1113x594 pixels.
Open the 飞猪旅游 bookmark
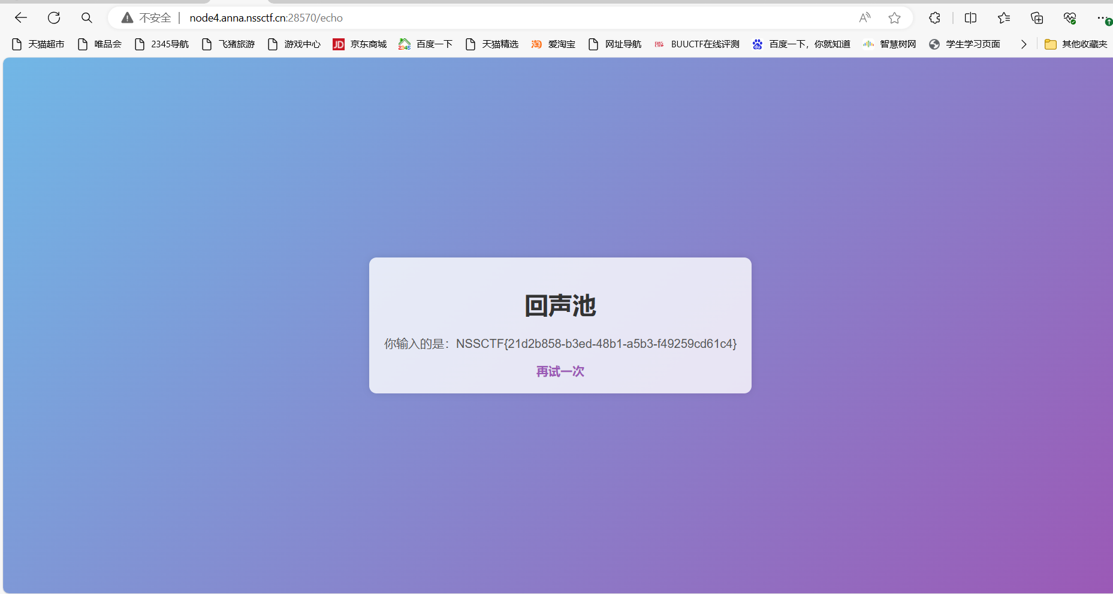(x=228, y=44)
